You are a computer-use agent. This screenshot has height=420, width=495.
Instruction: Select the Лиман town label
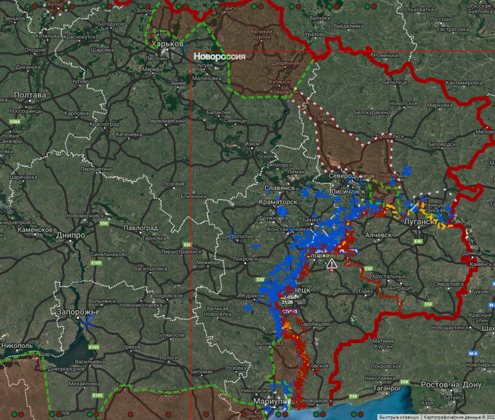tap(296, 172)
